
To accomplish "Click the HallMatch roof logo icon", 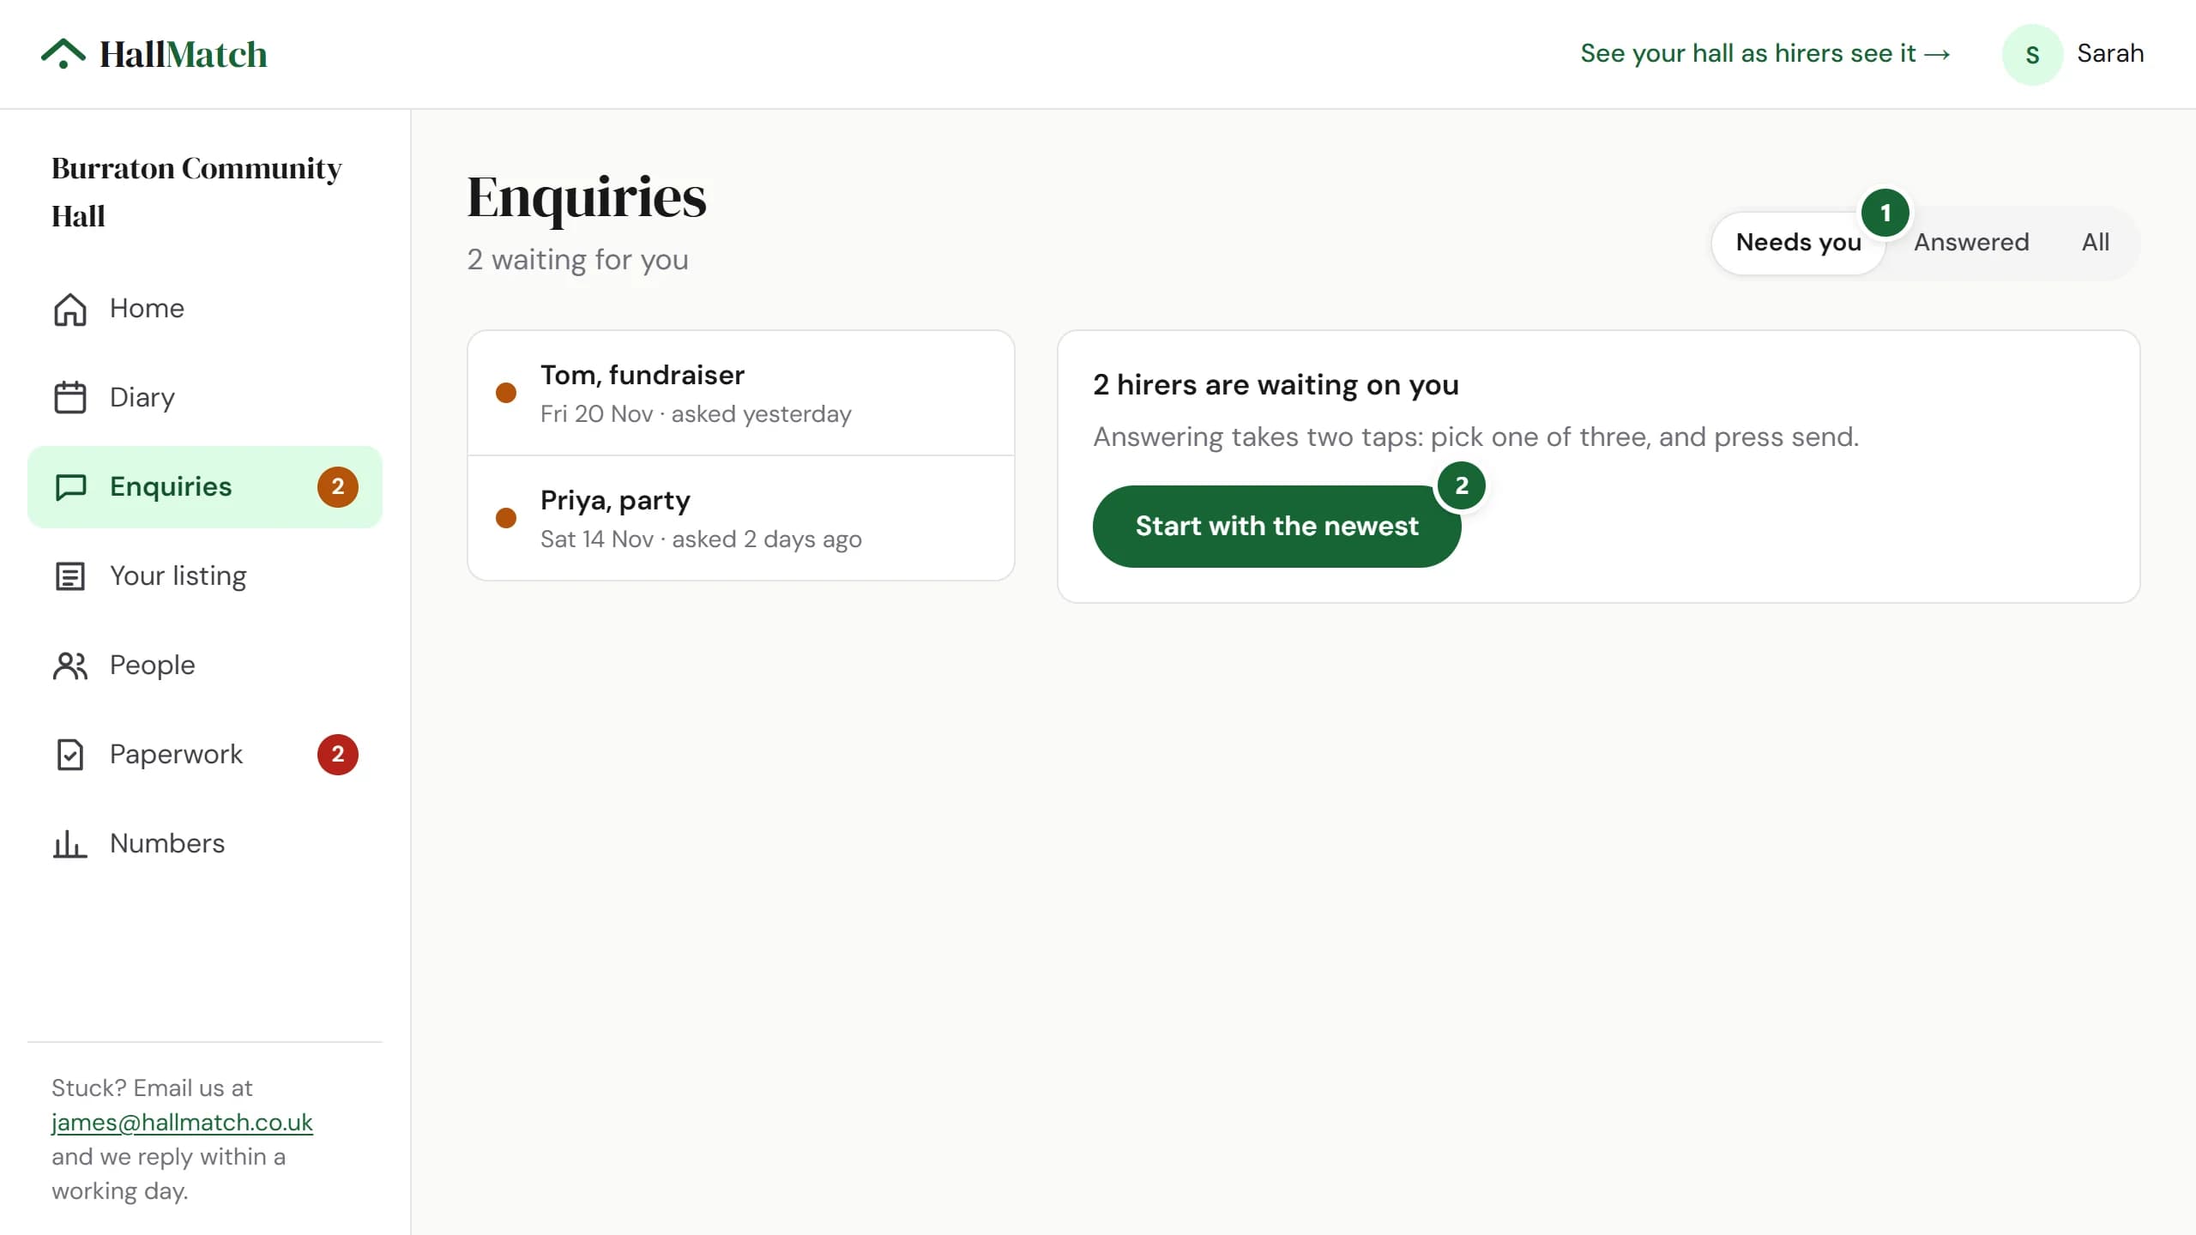I will (x=63, y=53).
